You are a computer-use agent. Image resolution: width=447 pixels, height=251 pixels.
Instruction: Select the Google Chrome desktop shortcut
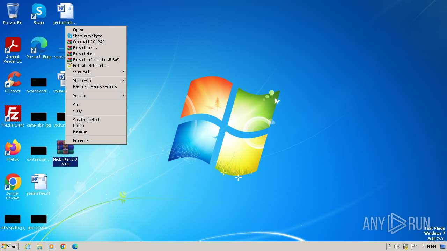13,187
